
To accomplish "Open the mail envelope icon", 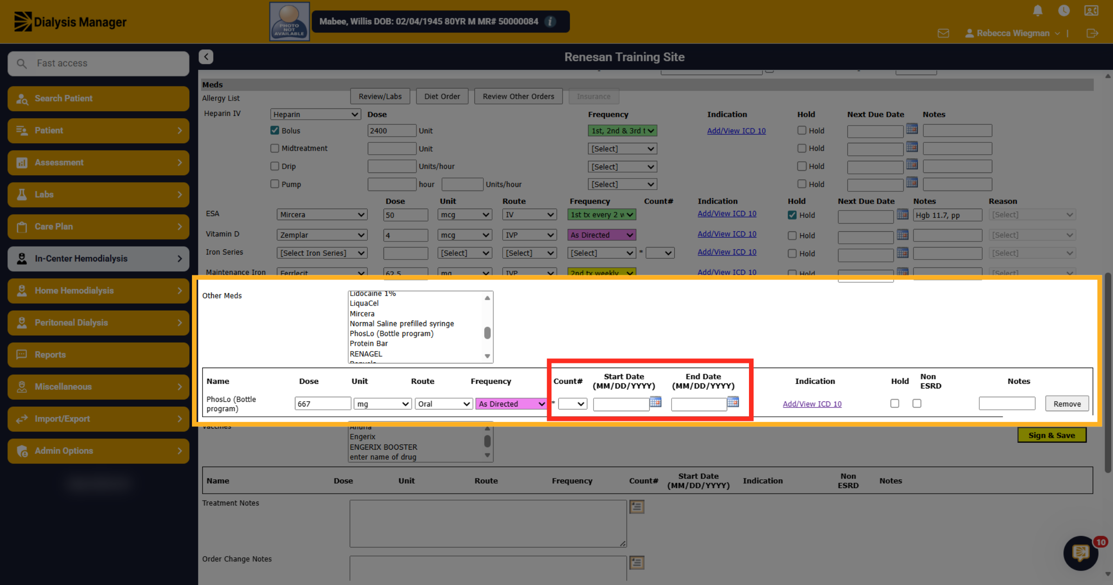I will [x=943, y=33].
